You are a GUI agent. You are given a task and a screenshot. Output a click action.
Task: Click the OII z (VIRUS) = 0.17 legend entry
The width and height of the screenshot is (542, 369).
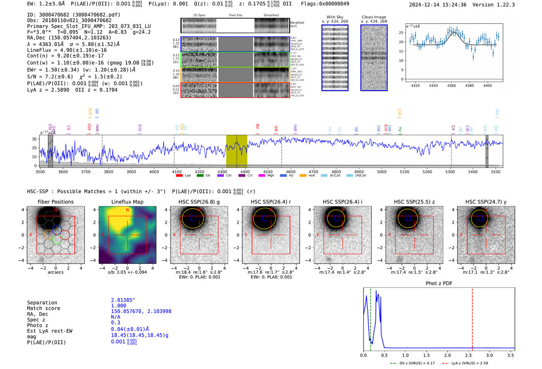click(412, 363)
